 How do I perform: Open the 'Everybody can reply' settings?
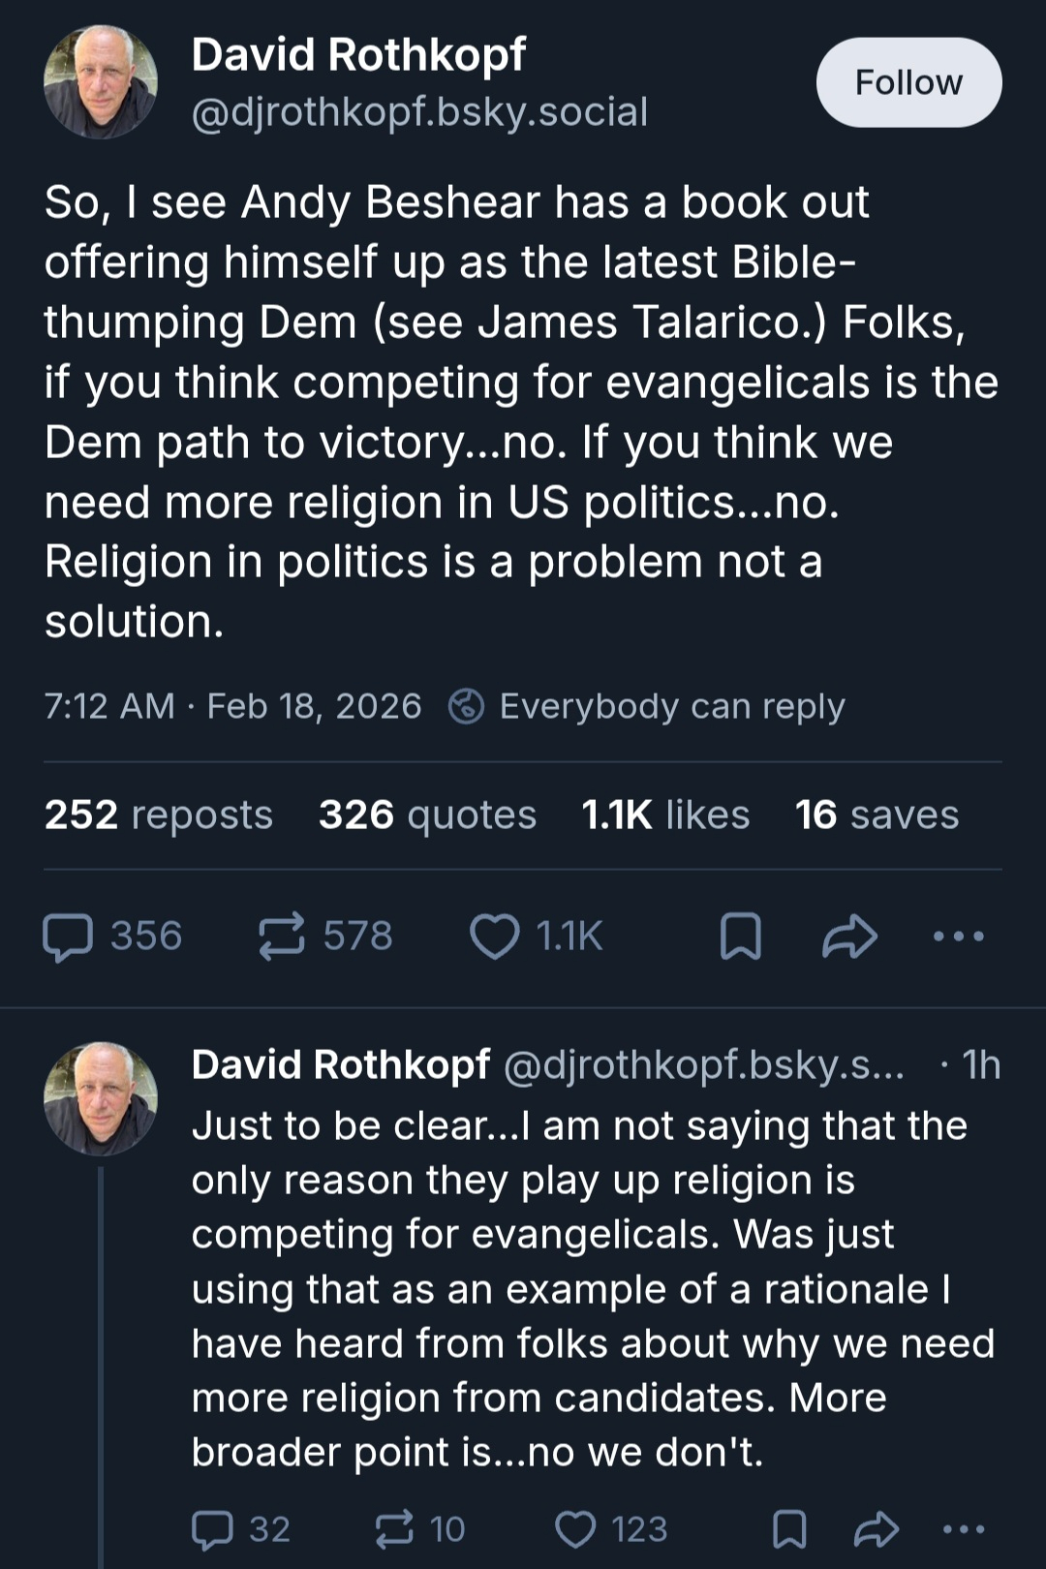[647, 706]
